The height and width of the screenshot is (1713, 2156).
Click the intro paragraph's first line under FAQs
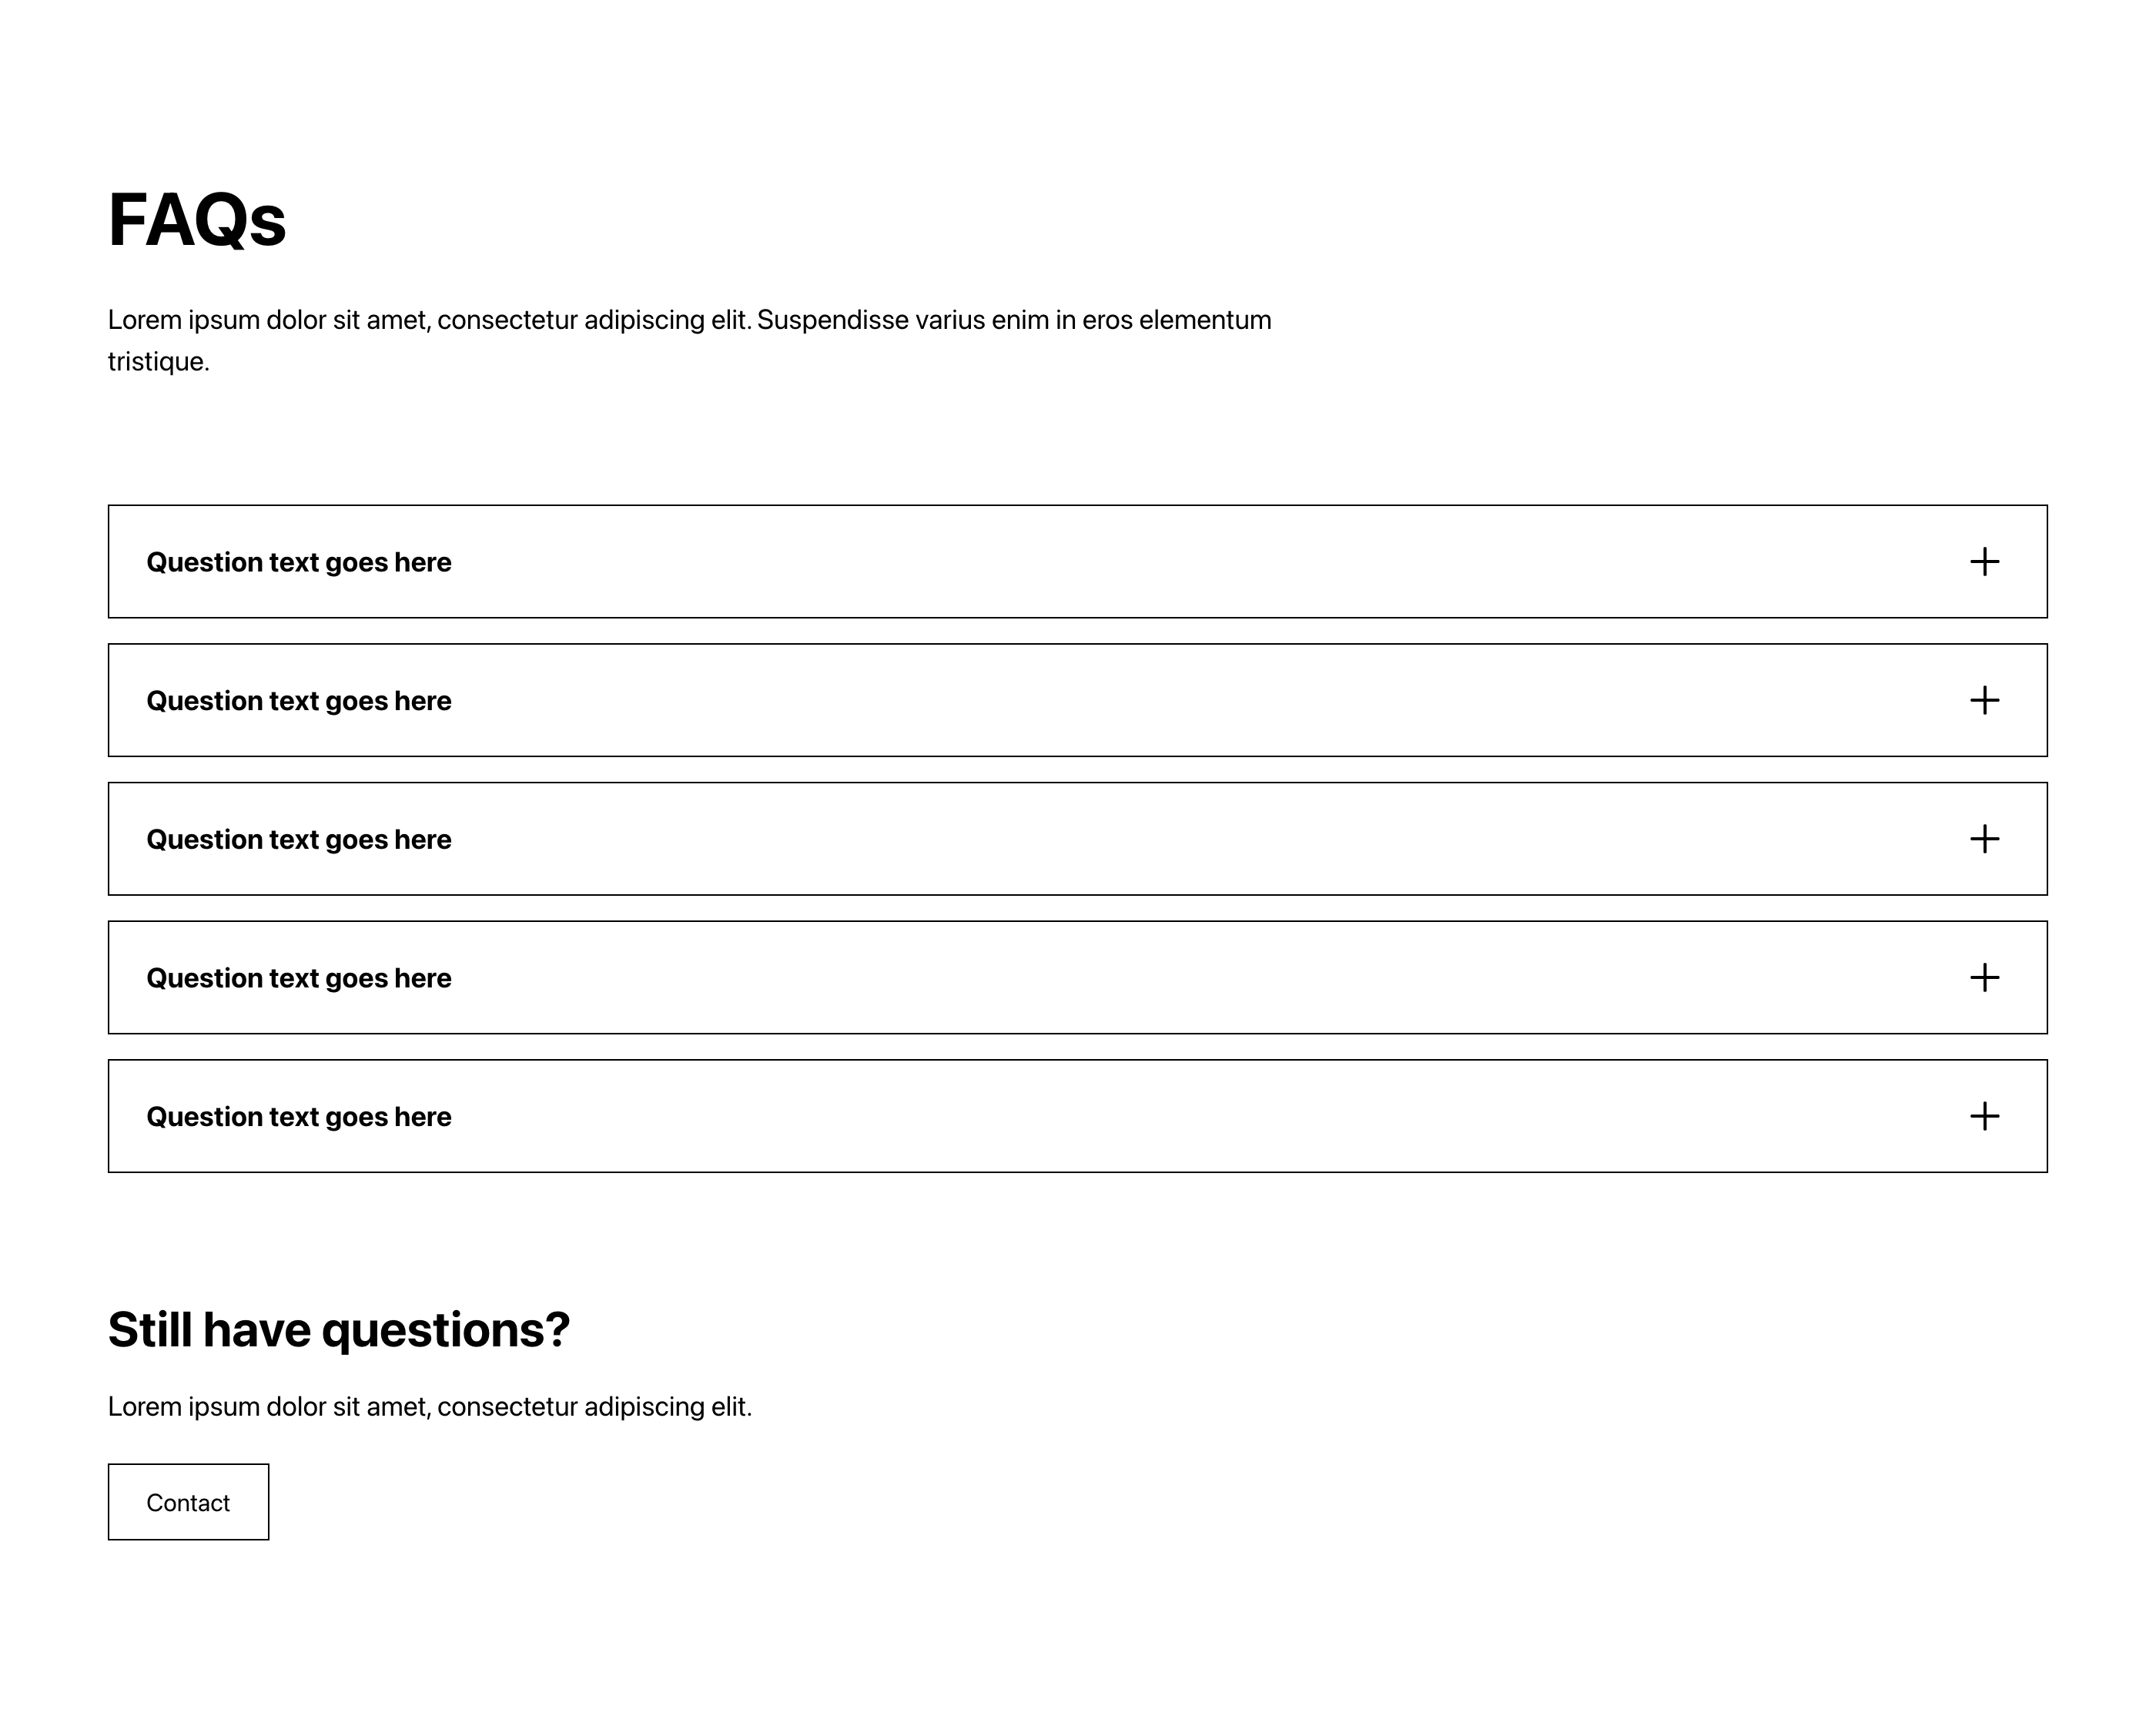[690, 320]
